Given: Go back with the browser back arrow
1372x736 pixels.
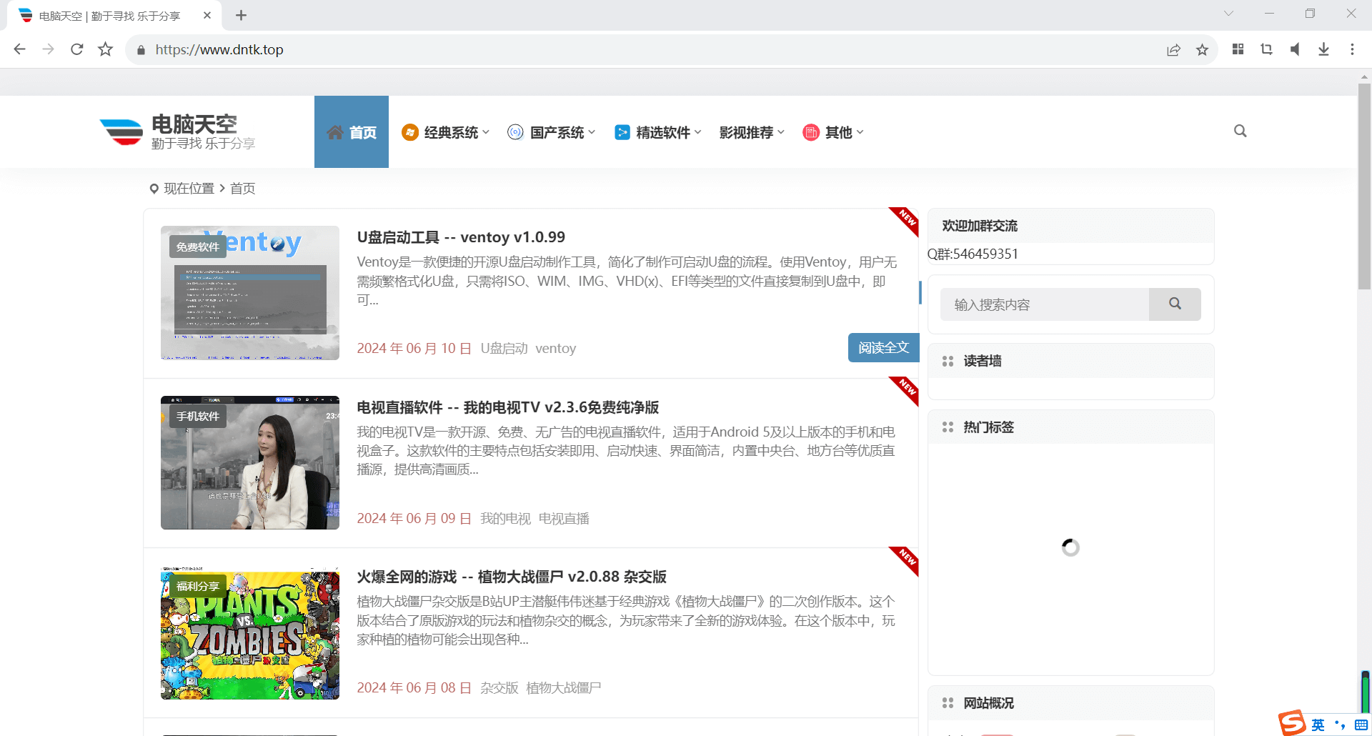Looking at the screenshot, I should [x=19, y=49].
